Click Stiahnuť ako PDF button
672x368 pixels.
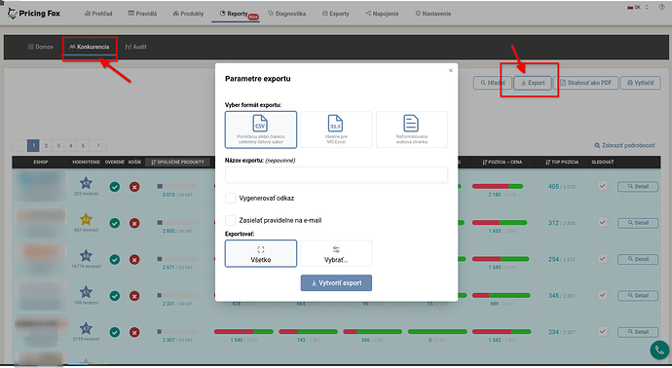click(586, 83)
